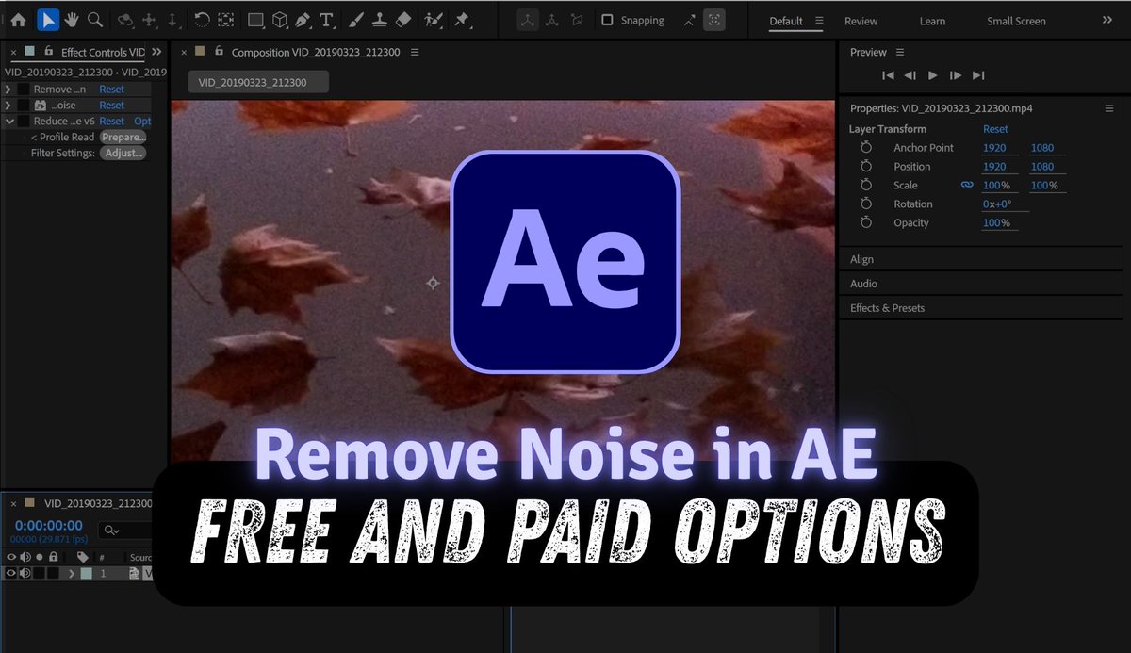Toggle Scale stopwatch
1131x653 pixels.
[x=866, y=186]
